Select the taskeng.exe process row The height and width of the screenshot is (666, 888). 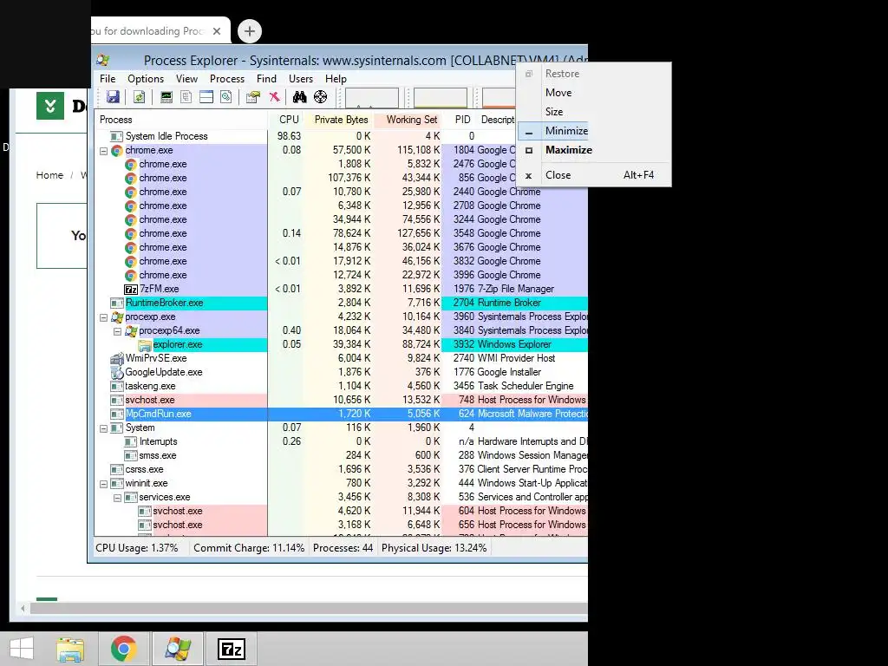341,386
